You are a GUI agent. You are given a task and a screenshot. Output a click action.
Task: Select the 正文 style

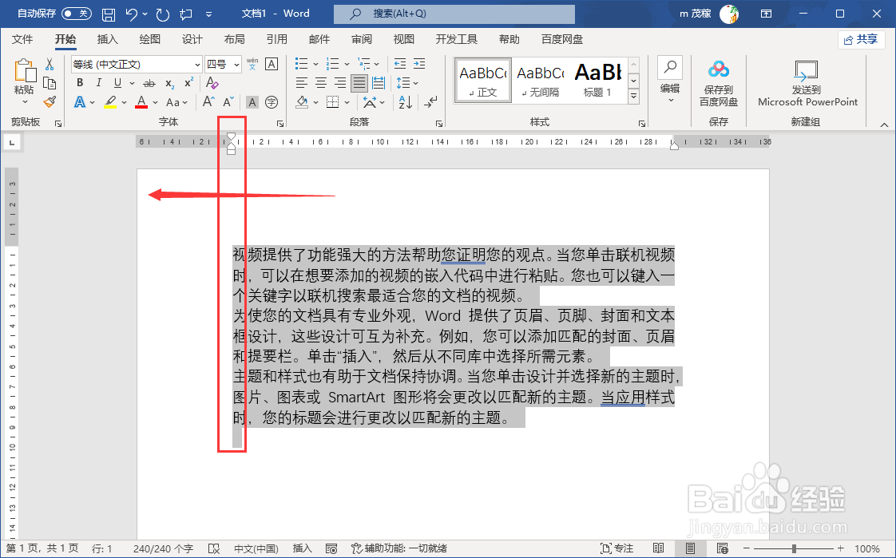[x=483, y=80]
